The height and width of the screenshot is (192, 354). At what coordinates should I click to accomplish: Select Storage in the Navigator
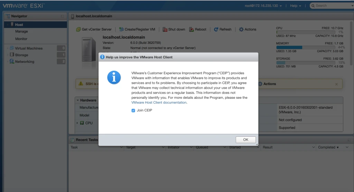[x=21, y=55]
